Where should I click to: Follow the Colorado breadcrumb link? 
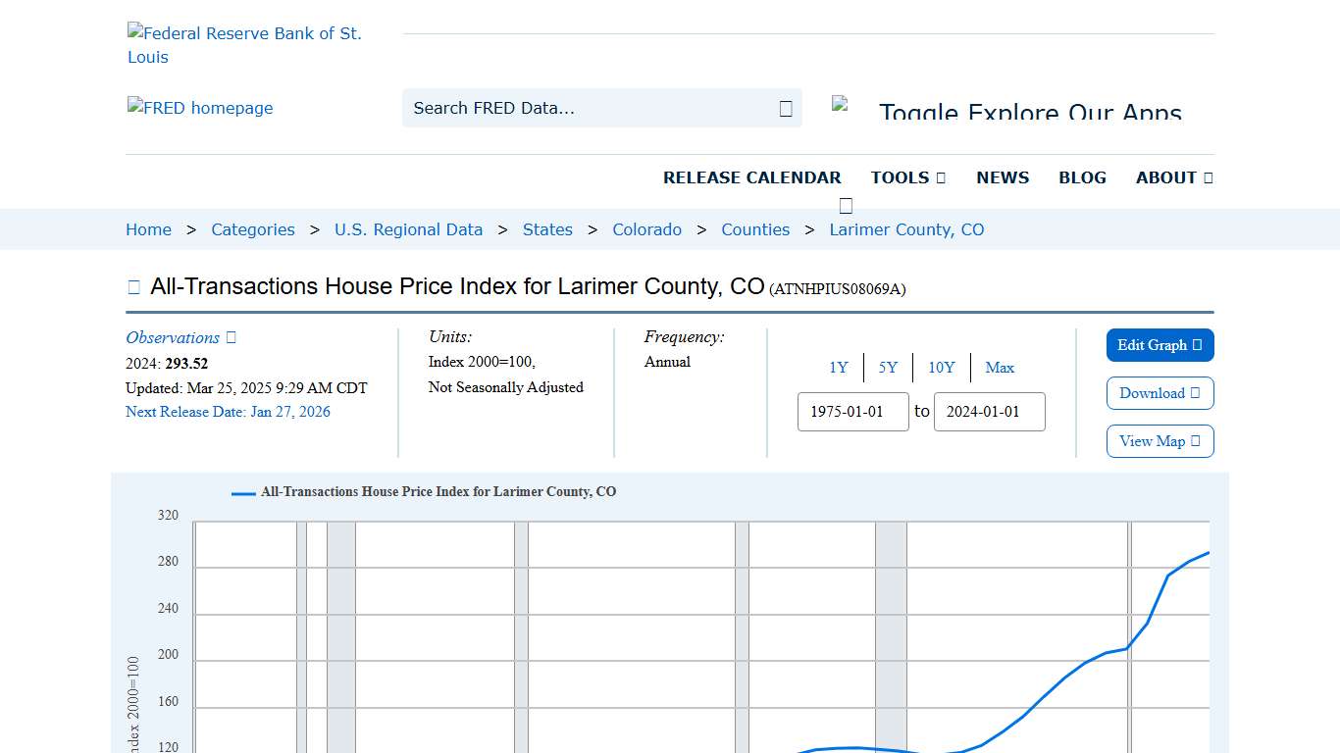click(646, 229)
